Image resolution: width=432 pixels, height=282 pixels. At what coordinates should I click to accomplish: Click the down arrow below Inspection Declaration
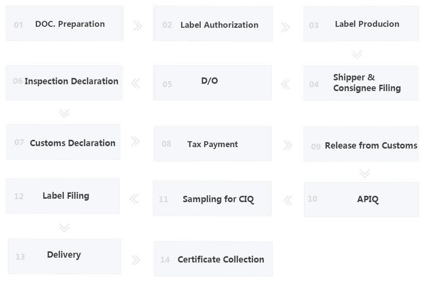tap(64, 113)
